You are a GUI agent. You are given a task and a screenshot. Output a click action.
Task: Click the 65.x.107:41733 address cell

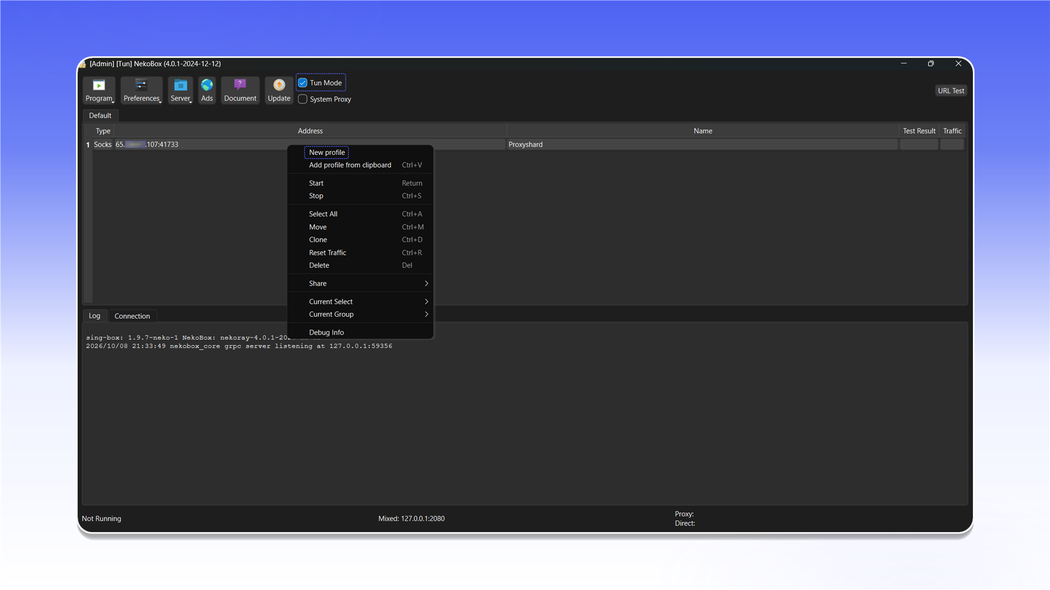(x=310, y=144)
